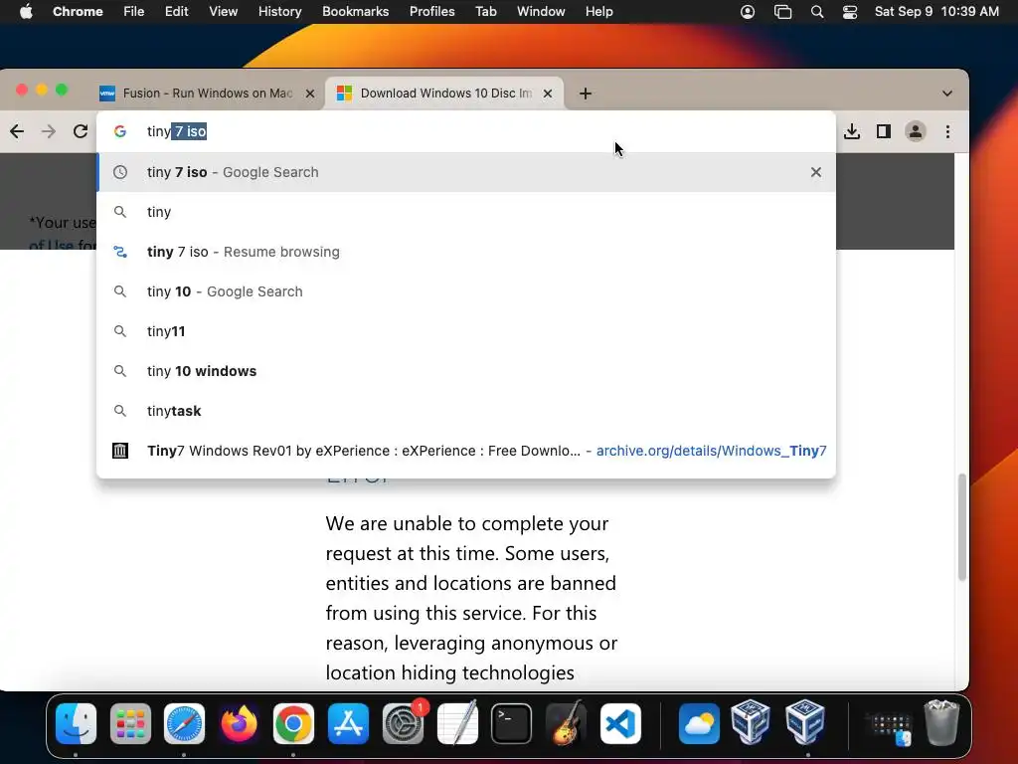The image size is (1018, 764).
Task: Open the cloud weather app in the Dock
Action: click(699, 723)
